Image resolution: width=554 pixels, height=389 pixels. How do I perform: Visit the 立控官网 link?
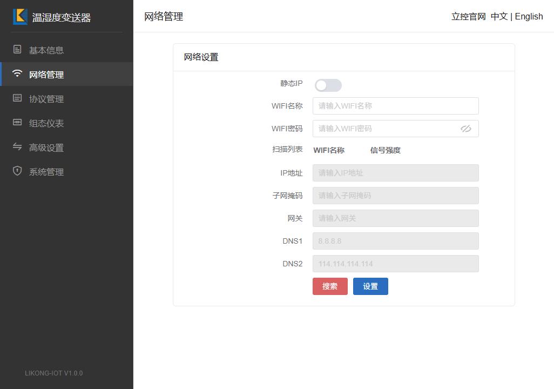coord(469,17)
